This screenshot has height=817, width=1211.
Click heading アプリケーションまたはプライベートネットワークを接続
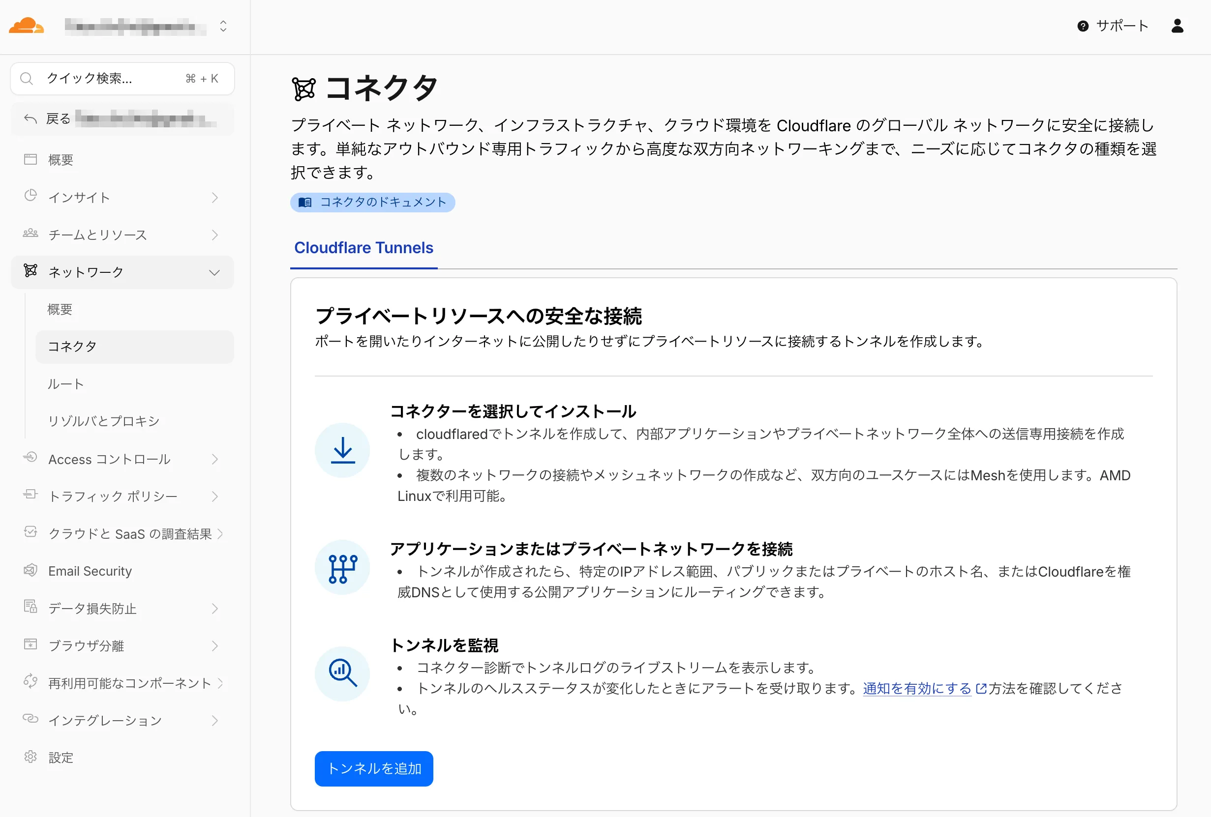[x=591, y=550]
